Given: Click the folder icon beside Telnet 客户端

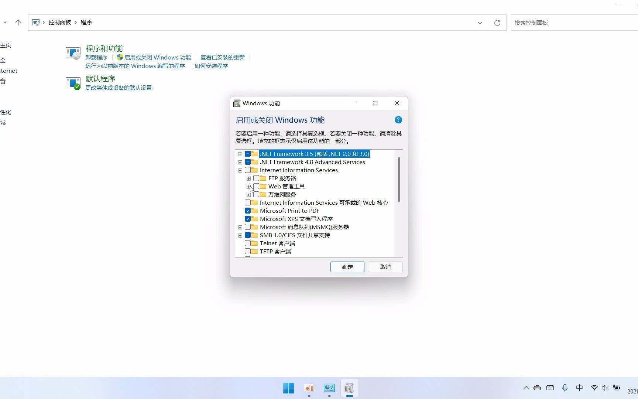Looking at the screenshot, I should [254, 243].
